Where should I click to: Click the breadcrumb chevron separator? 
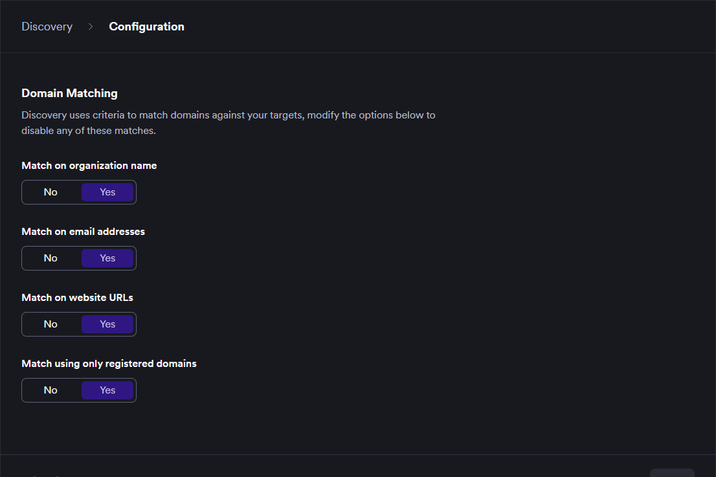pos(91,27)
